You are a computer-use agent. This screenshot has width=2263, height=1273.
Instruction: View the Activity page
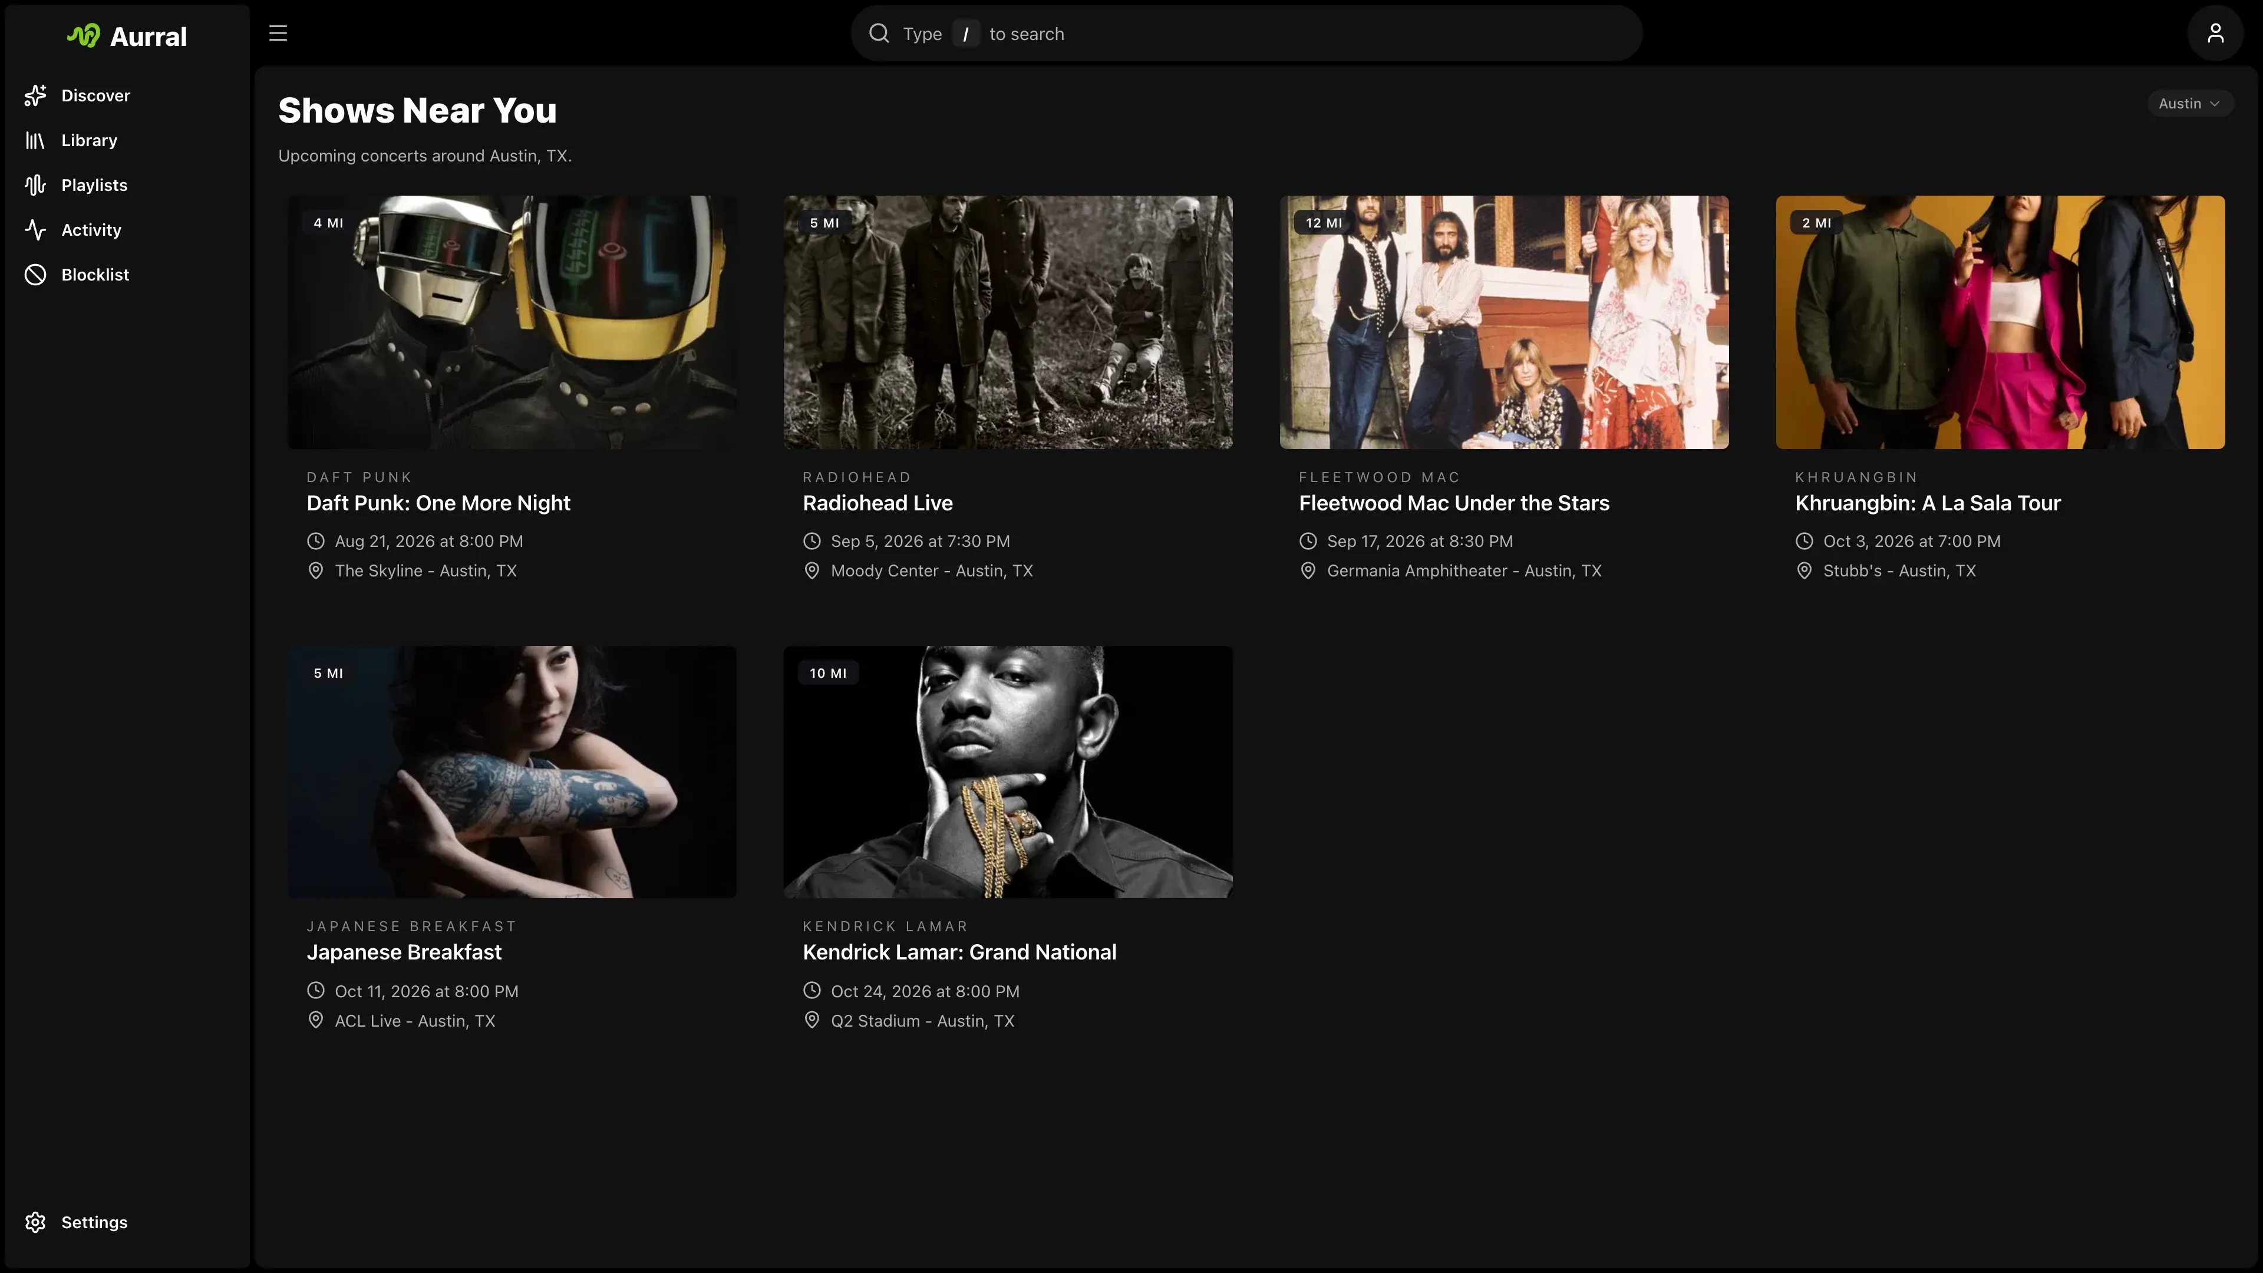91,230
